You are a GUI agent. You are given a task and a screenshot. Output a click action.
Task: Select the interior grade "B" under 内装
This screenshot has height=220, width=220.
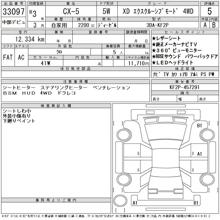point(214,25)
